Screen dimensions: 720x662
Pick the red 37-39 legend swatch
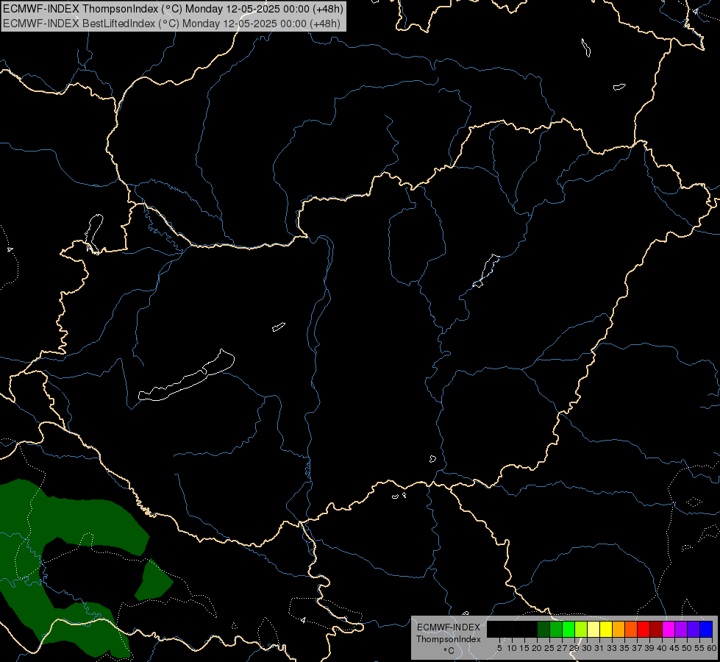point(644,629)
